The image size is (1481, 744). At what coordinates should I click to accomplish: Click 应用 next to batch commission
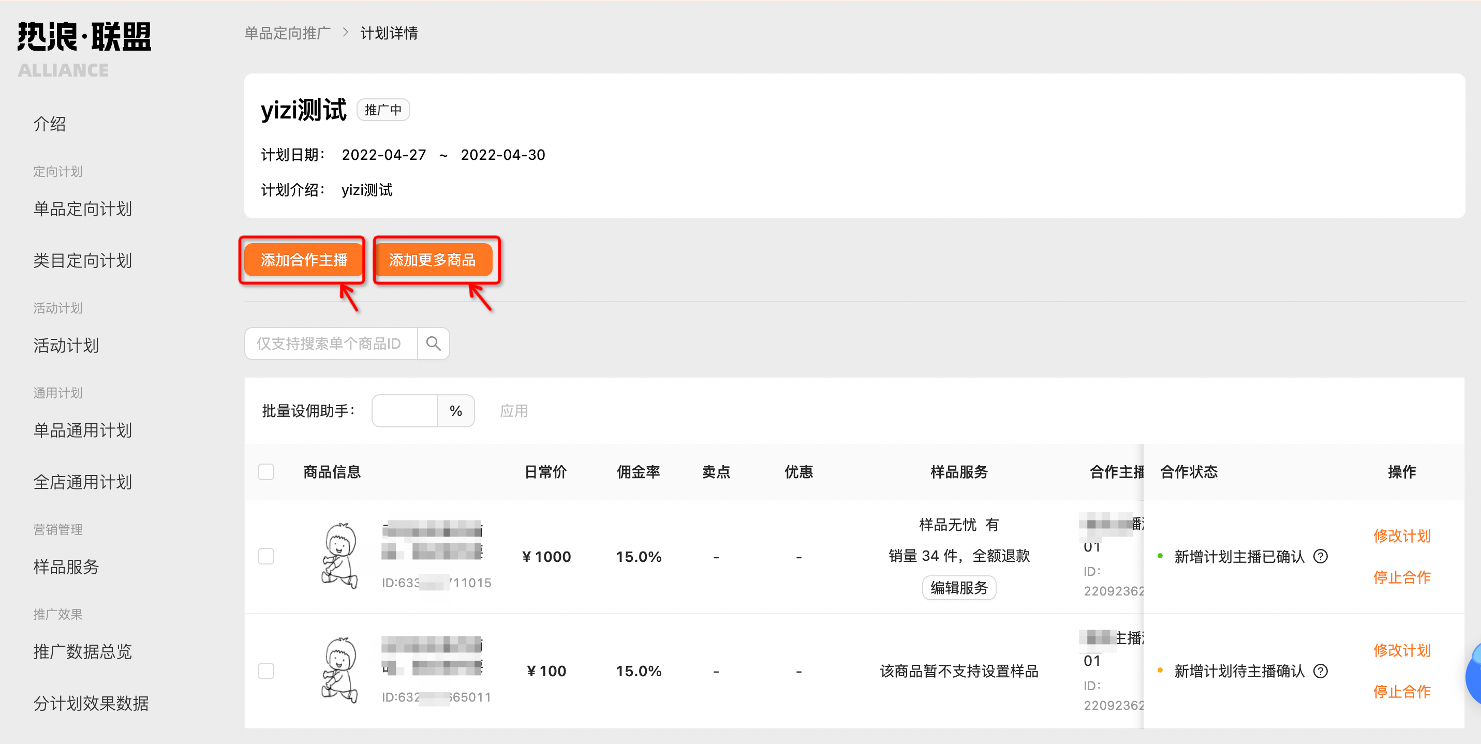pos(513,411)
